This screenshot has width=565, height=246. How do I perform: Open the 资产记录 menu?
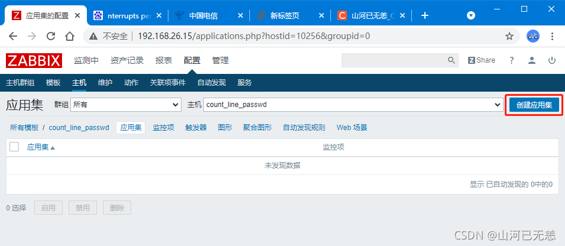(127, 60)
